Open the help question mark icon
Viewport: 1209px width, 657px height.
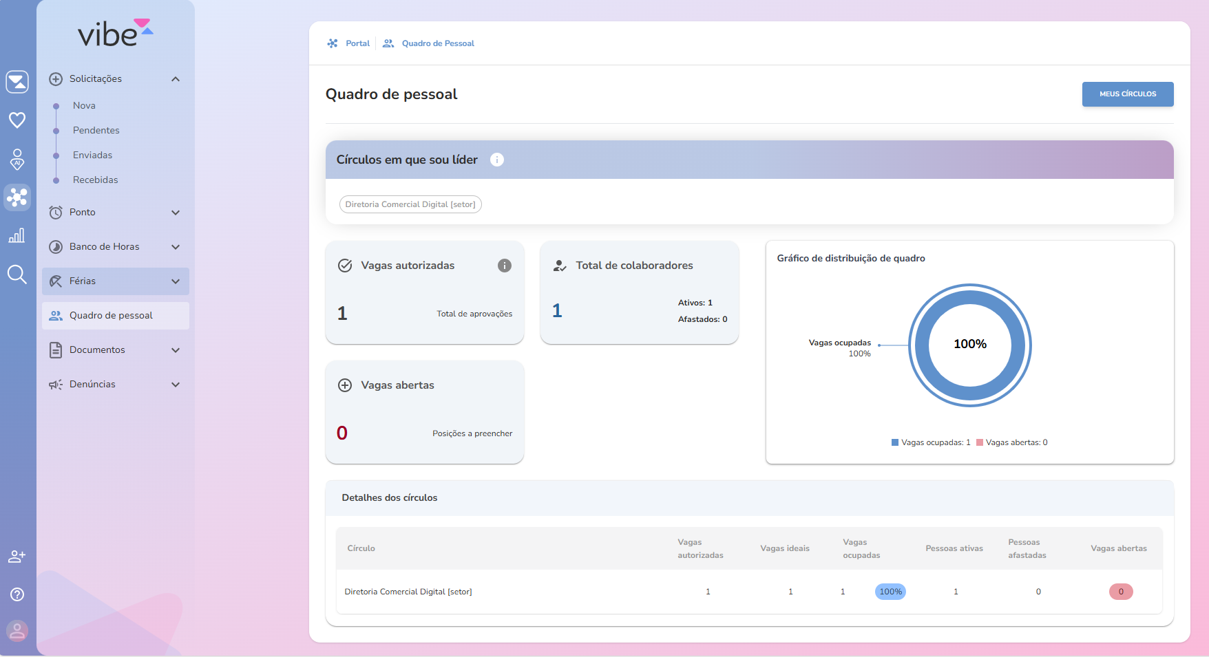(17, 594)
